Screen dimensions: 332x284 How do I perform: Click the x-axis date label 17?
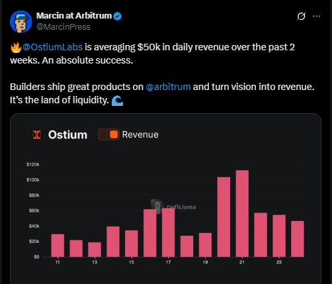168,262
